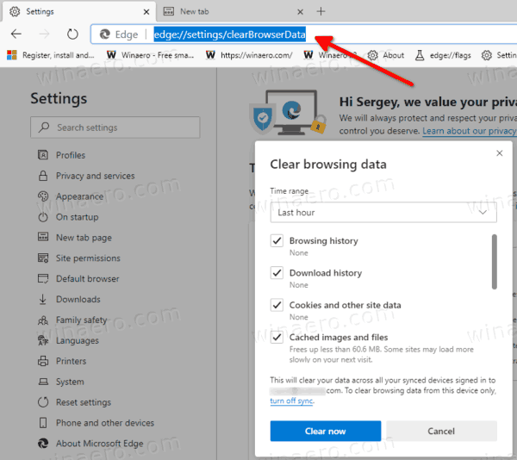Click the Privacy and services lock icon

[43, 176]
